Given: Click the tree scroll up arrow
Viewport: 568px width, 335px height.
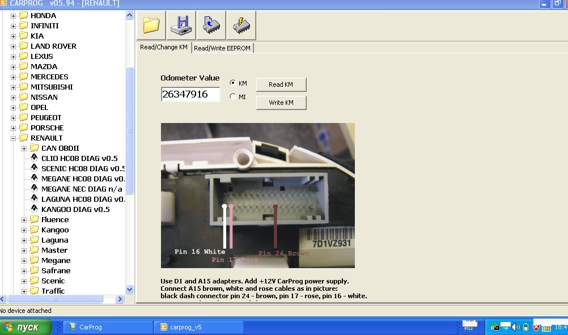Looking at the screenshot, I should [x=129, y=15].
